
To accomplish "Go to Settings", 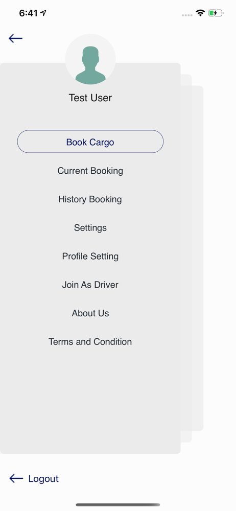I will click(x=90, y=227).
